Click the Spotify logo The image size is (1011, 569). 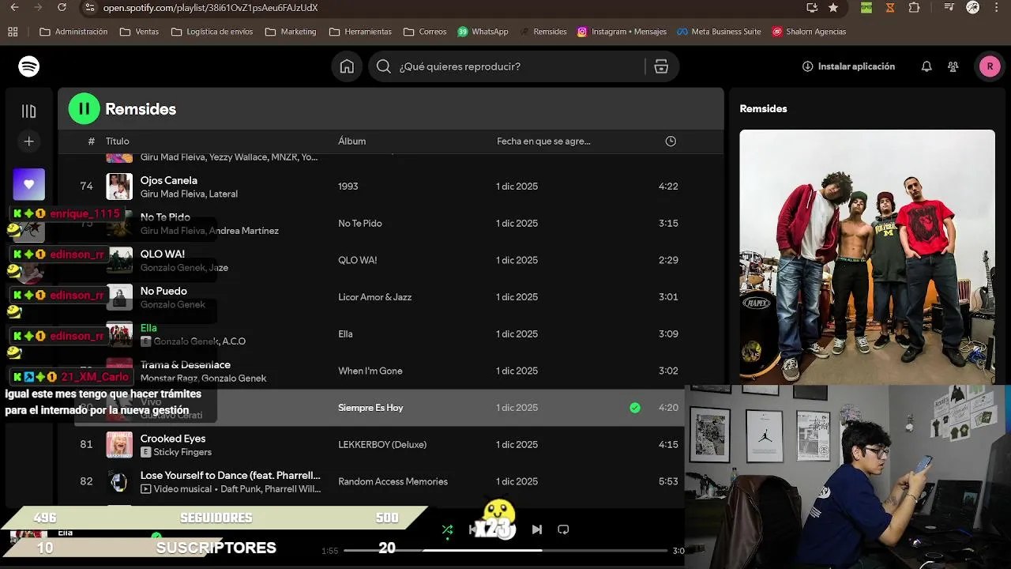coord(29,66)
